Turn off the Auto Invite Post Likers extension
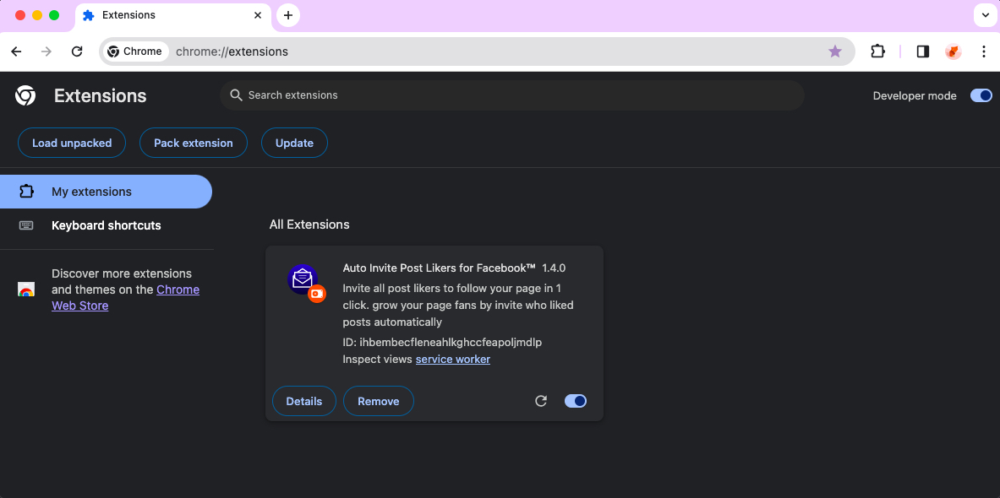The image size is (1000, 498). (576, 401)
